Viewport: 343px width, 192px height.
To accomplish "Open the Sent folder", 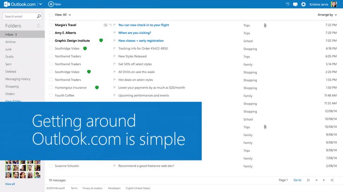I will [x=8, y=64].
